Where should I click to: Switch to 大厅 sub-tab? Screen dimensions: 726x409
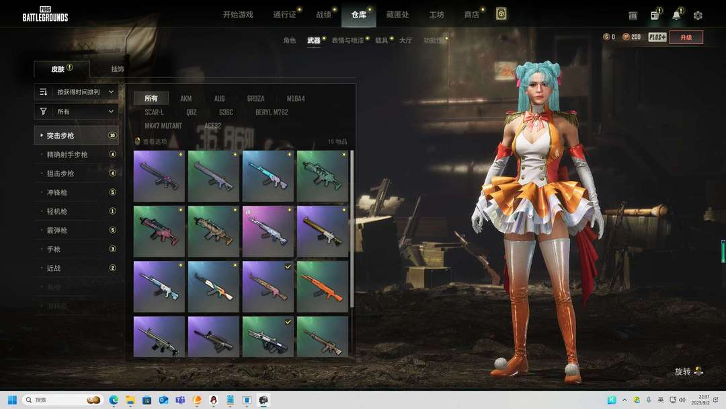coord(405,40)
